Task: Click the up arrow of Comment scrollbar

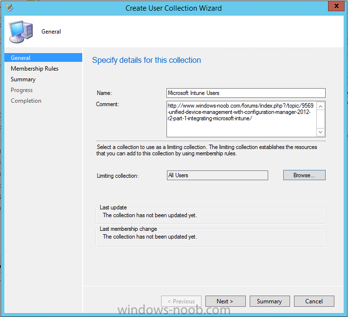Action: tap(320, 107)
